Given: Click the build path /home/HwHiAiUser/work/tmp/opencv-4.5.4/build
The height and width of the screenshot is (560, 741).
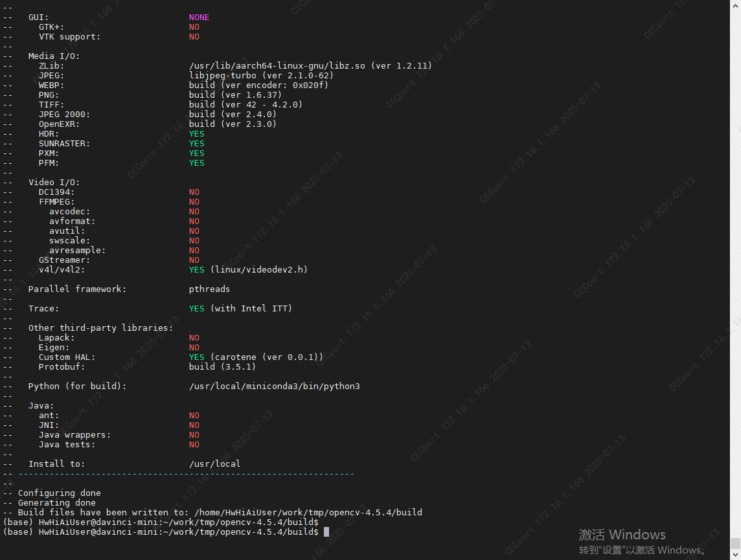Looking at the screenshot, I should 308,512.
